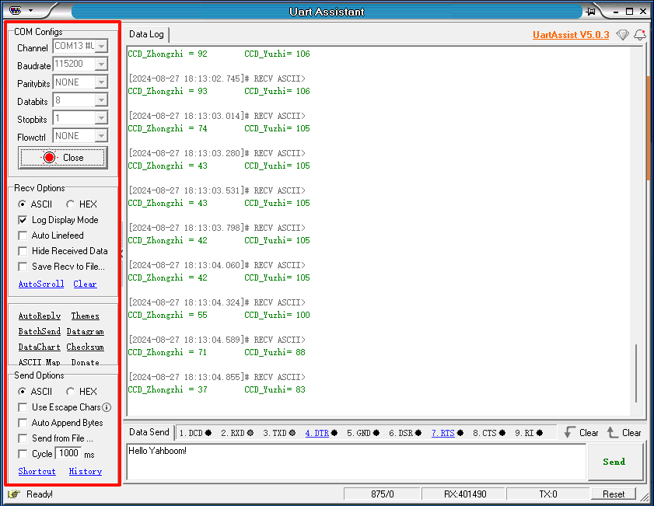Open the DataChart link
The image size is (654, 506).
[40, 347]
